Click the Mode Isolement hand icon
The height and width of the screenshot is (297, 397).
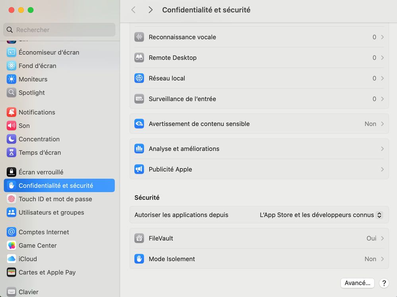point(139,259)
